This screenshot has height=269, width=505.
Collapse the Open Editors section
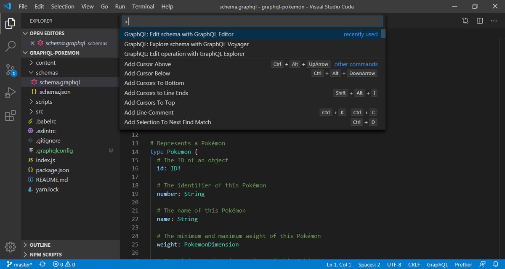point(70,33)
